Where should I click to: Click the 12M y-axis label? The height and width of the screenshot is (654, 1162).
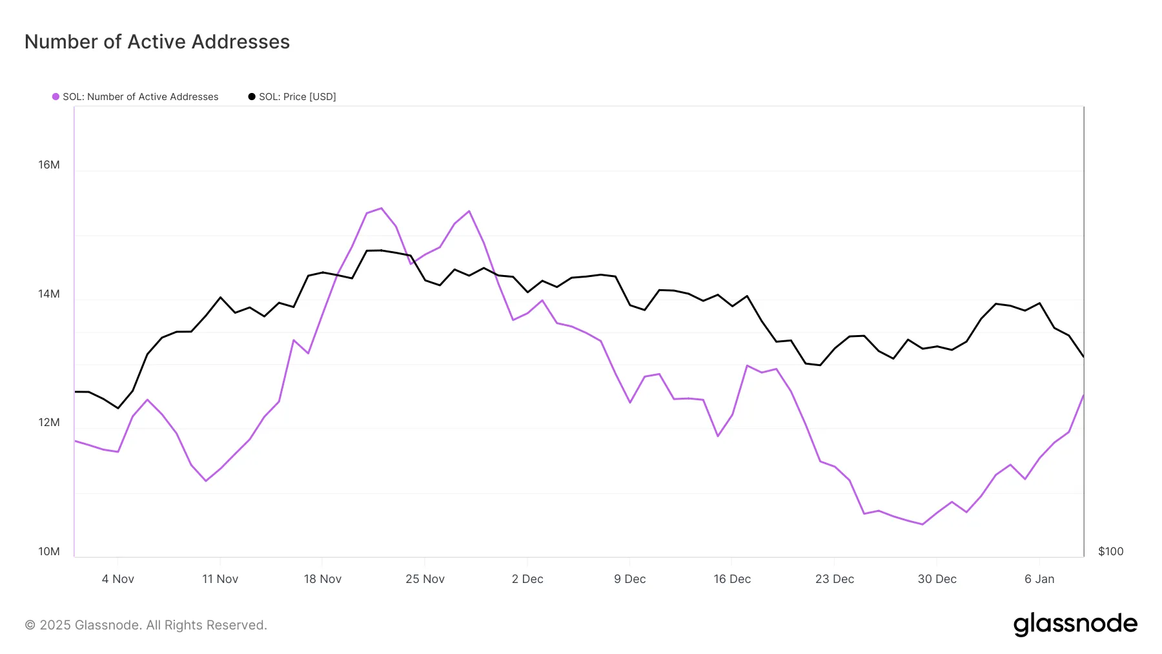point(49,422)
